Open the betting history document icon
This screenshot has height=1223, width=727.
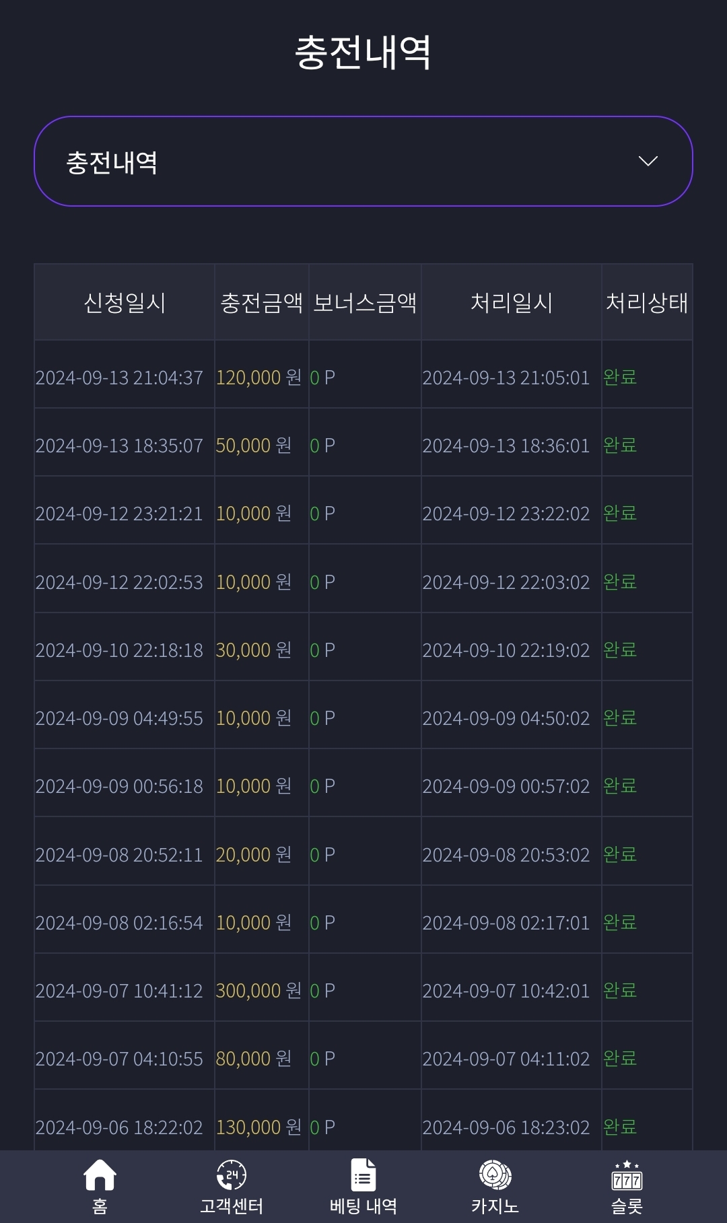(363, 1175)
